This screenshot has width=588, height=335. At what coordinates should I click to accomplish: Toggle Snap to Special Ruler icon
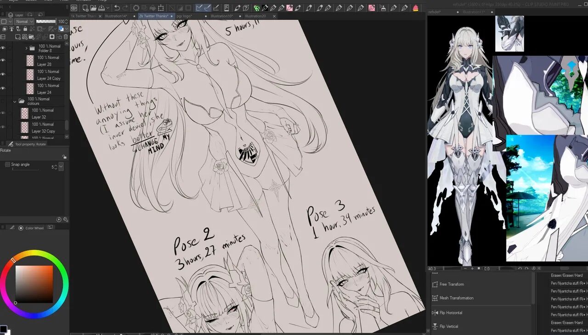point(208,8)
